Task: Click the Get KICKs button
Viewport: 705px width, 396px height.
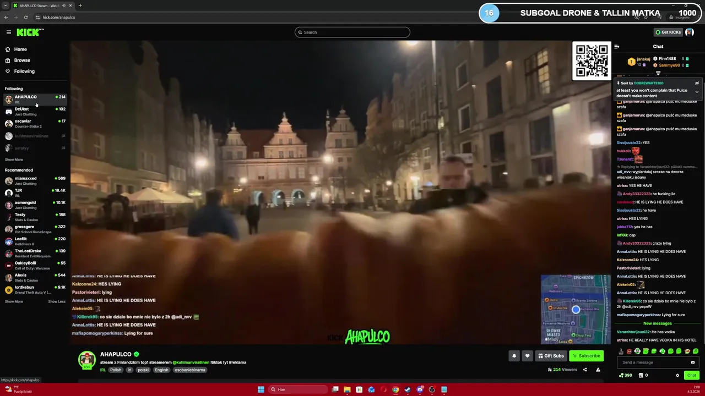Action: (668, 32)
